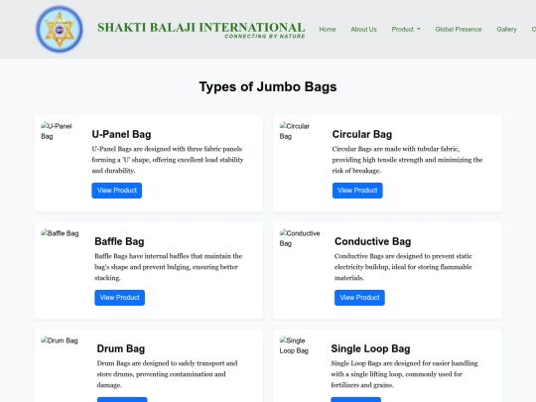Go to About Us page
This screenshot has height=402, width=536.
coord(363,30)
